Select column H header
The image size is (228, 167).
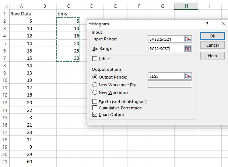[186, 6]
